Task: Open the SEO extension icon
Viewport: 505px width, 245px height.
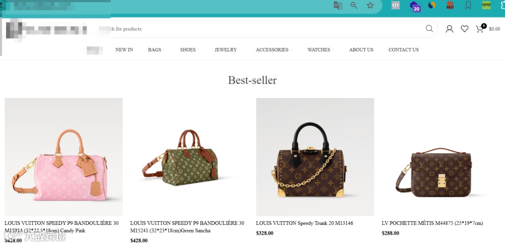Action: pos(450,6)
